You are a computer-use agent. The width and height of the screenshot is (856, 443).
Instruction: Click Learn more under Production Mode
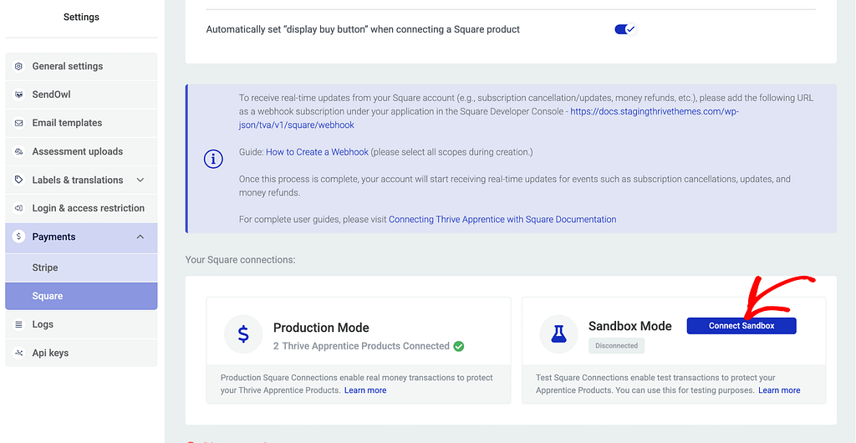[365, 390]
